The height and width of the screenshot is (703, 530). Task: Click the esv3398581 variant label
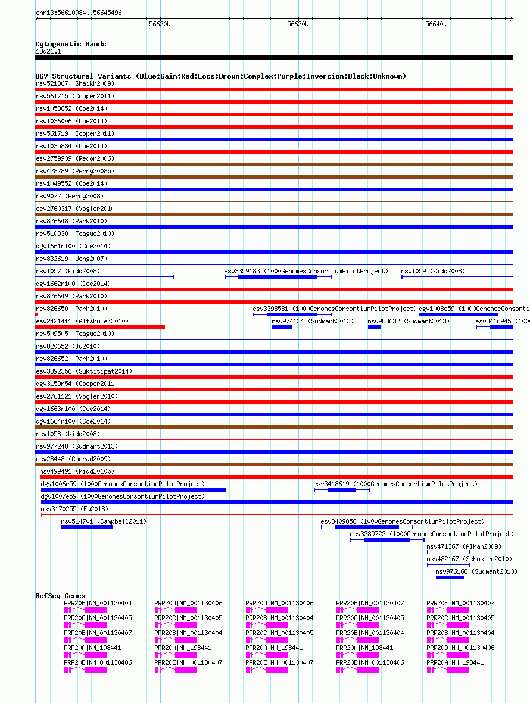pyautogui.click(x=335, y=309)
